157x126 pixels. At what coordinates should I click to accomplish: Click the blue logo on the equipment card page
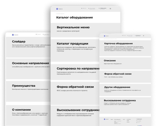pyautogui.click(x=104, y=36)
